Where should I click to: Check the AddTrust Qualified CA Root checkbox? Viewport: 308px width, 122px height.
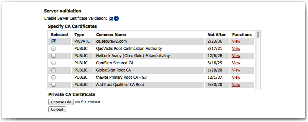[x=53, y=85]
